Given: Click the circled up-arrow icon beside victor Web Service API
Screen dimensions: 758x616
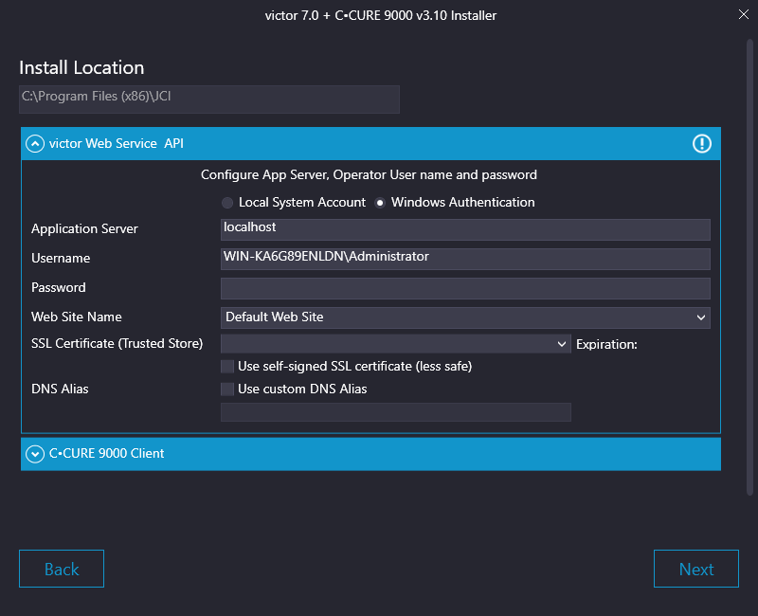Looking at the screenshot, I should pos(35,143).
